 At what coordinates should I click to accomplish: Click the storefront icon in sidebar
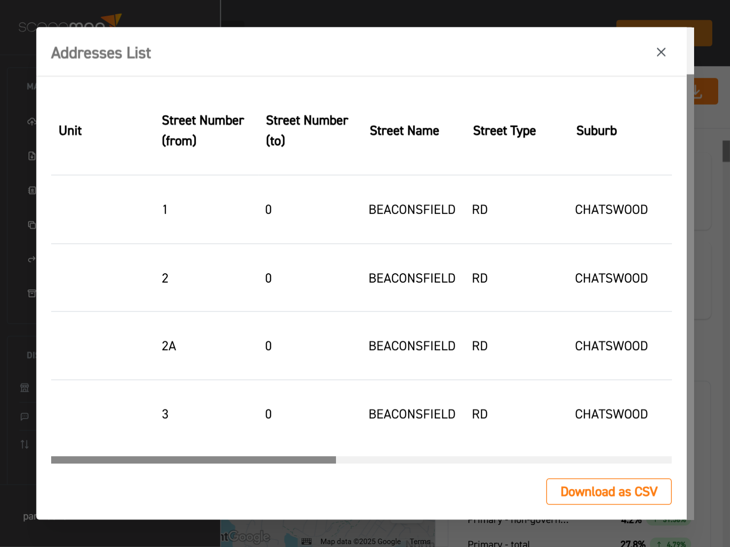click(x=25, y=388)
